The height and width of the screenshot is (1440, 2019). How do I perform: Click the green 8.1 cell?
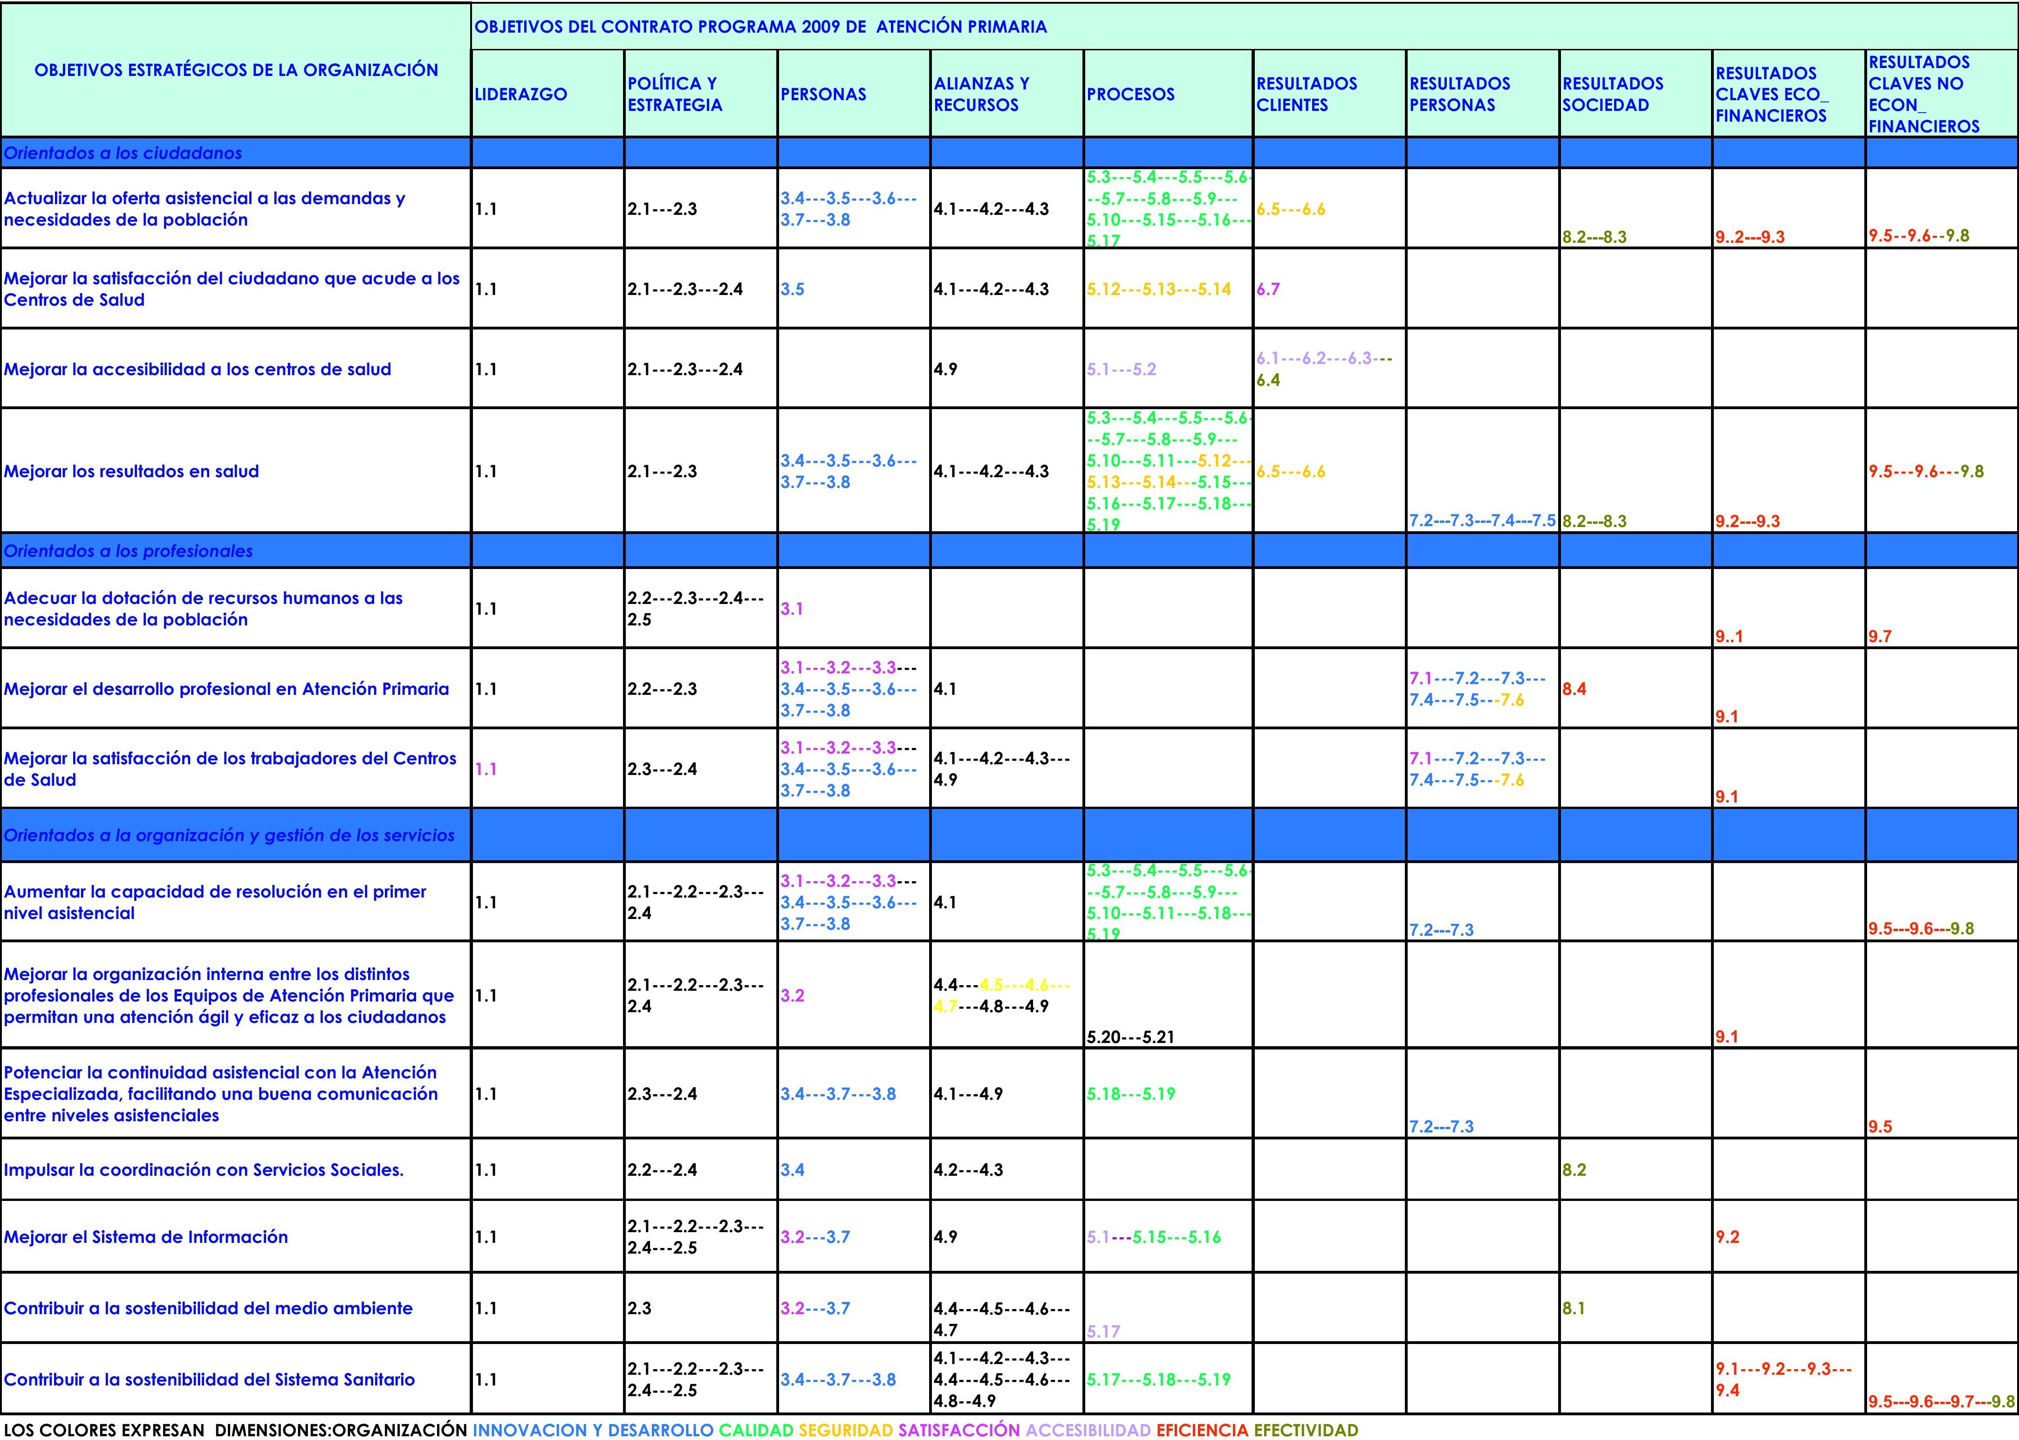point(1574,1308)
